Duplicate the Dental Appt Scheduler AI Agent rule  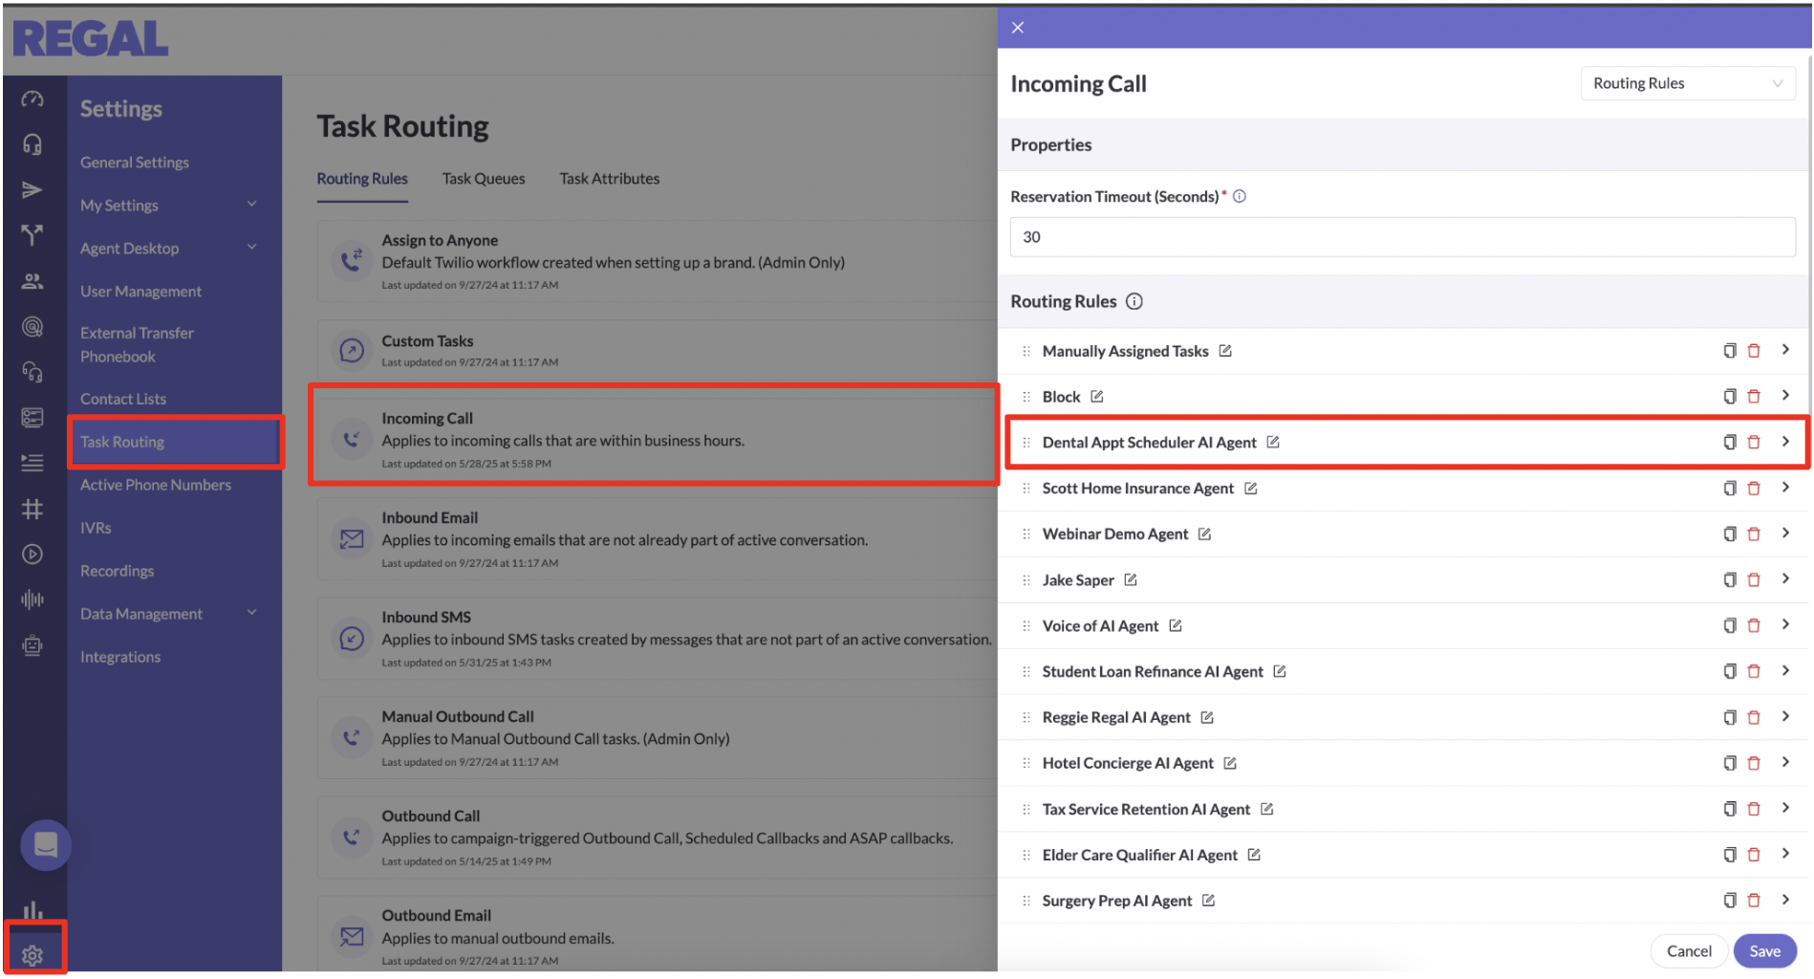(x=1729, y=443)
